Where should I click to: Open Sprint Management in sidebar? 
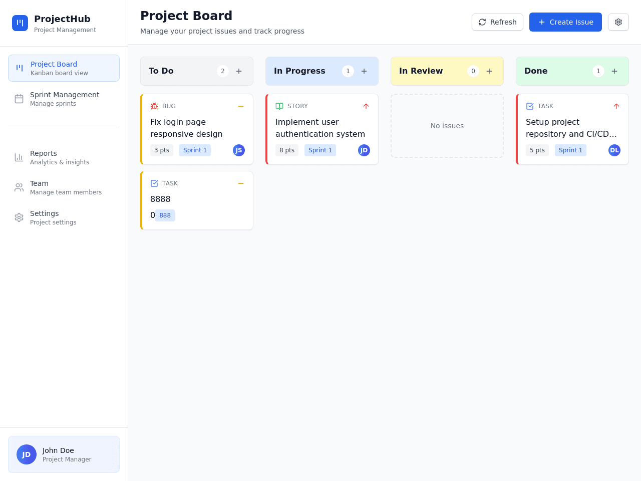pyautogui.click(x=64, y=99)
